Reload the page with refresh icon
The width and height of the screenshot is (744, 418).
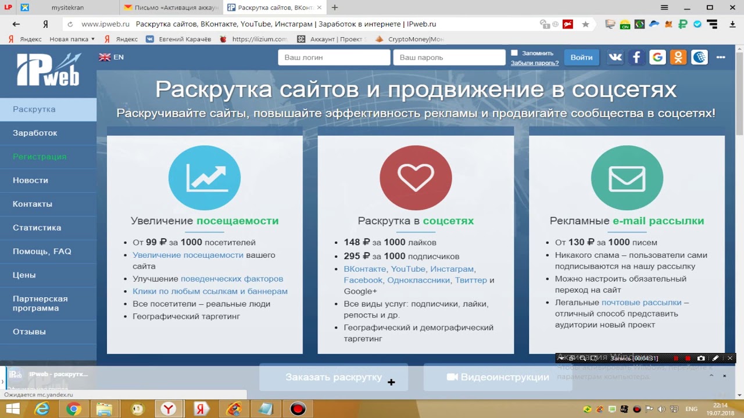point(70,24)
